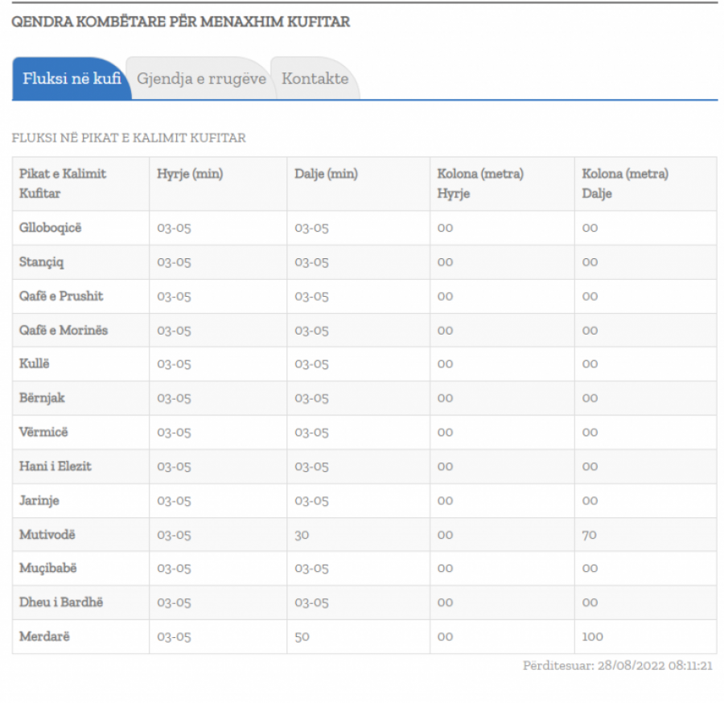Select the Qafë e Prushit row name

(x=61, y=296)
